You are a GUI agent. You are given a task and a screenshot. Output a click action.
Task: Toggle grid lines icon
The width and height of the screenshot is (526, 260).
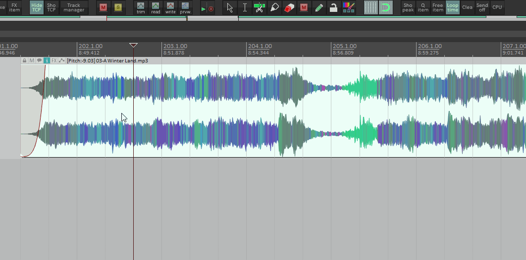click(370, 7)
